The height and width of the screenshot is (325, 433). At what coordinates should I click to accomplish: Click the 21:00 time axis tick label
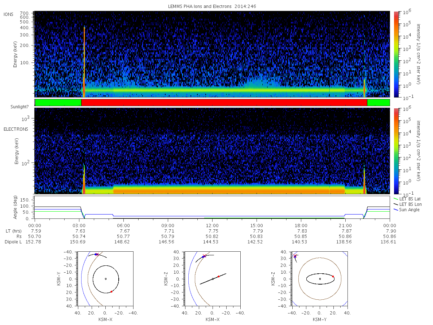coord(345,225)
